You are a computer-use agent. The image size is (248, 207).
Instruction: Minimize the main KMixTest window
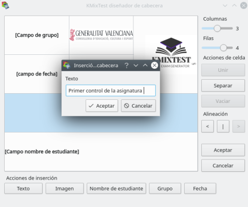[x=225, y=6]
